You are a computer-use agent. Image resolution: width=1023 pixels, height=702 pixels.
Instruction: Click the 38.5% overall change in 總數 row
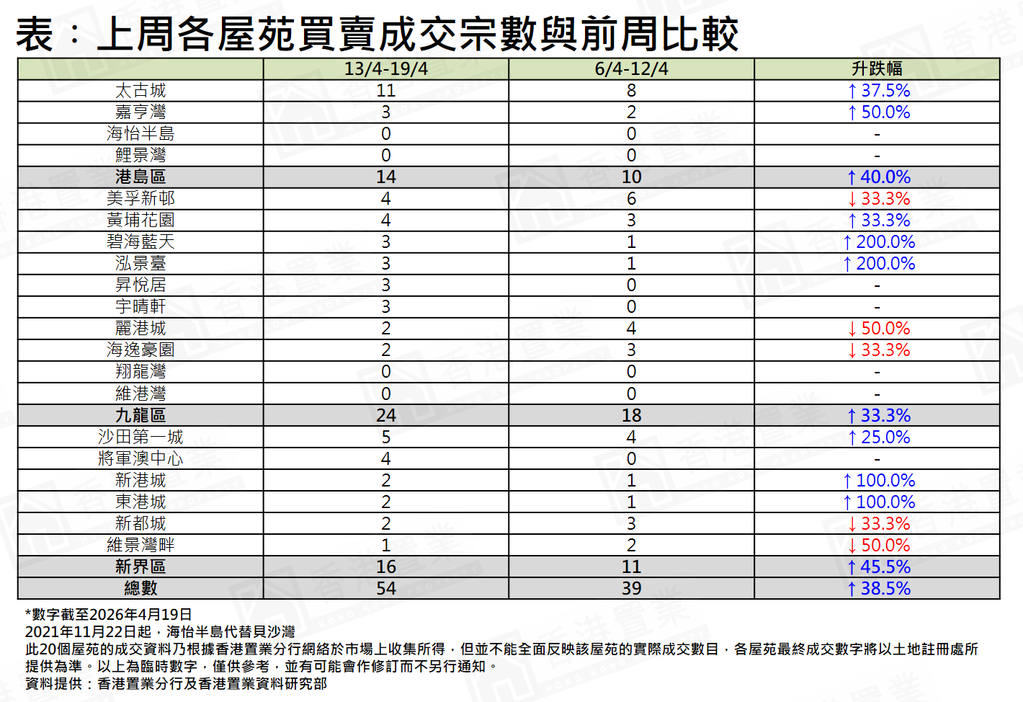click(x=885, y=589)
